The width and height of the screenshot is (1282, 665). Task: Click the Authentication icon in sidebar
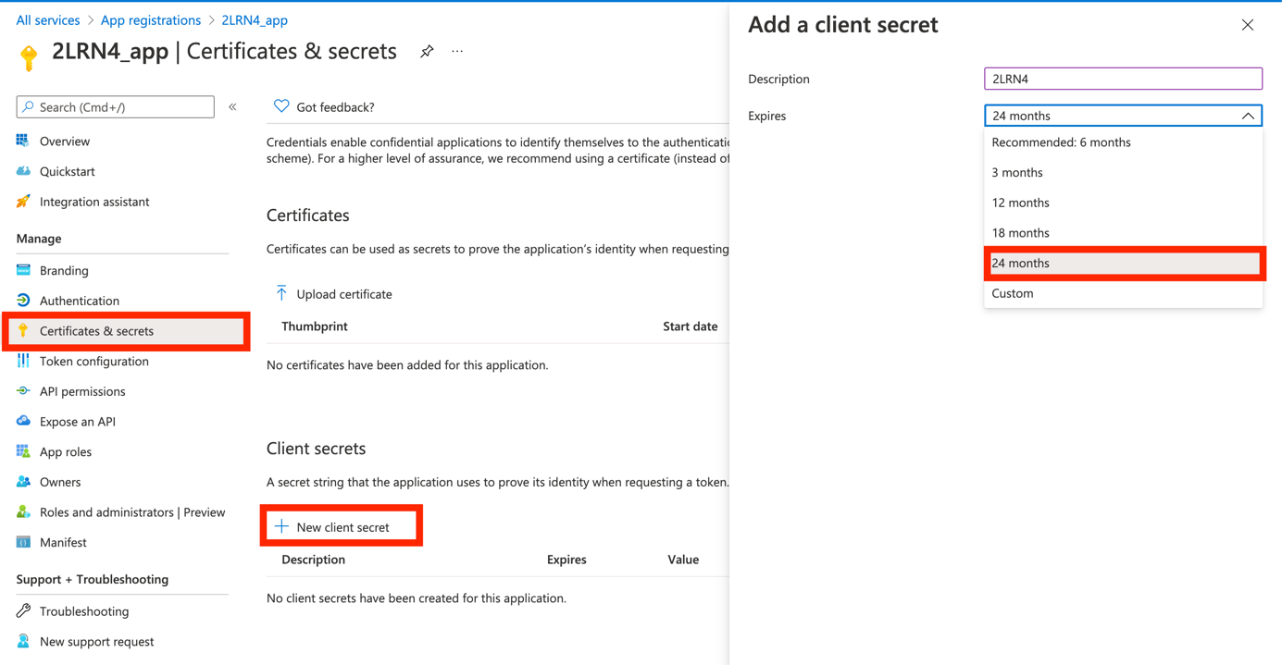pos(23,301)
